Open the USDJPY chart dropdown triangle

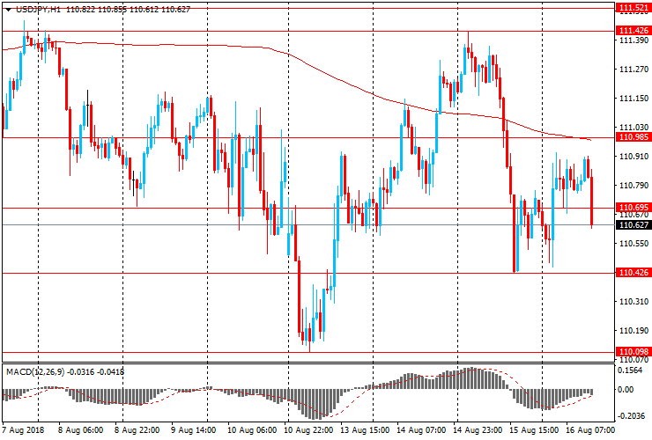click(x=8, y=10)
